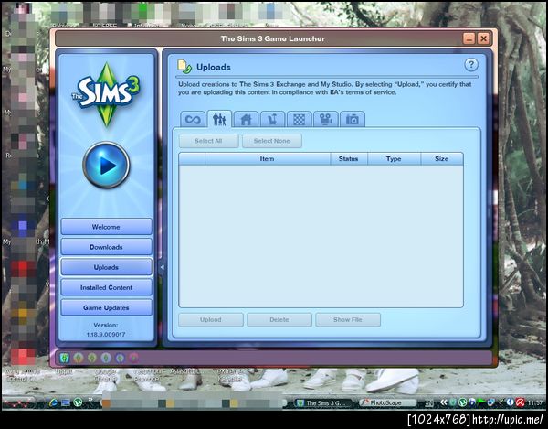Click the first base game icon in bottom bar
Image resolution: width=548 pixels, height=429 pixels.
65,358
